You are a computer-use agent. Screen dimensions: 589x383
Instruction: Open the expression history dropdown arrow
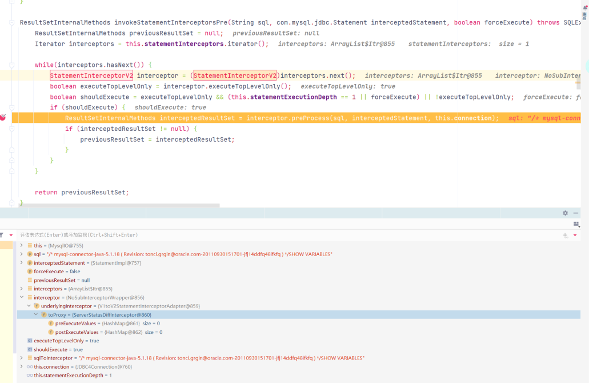click(575, 235)
